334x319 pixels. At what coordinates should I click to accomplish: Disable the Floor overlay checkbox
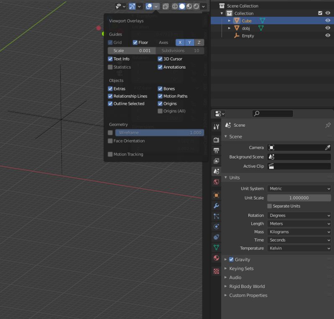click(135, 42)
